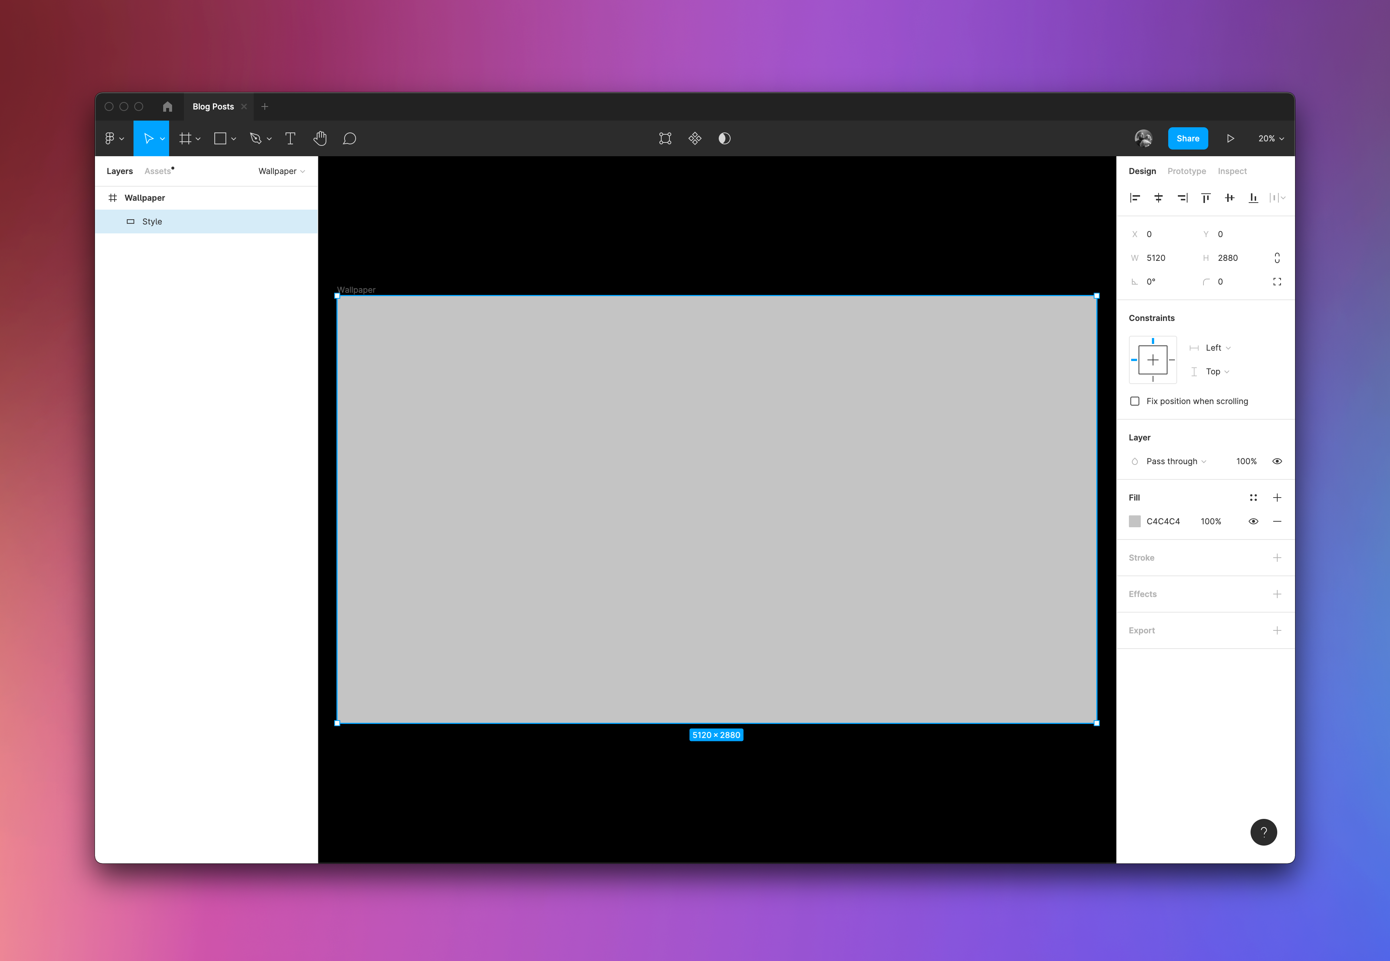Screen dimensions: 1390x961
Task: Select the Text tool
Action: 291,138
